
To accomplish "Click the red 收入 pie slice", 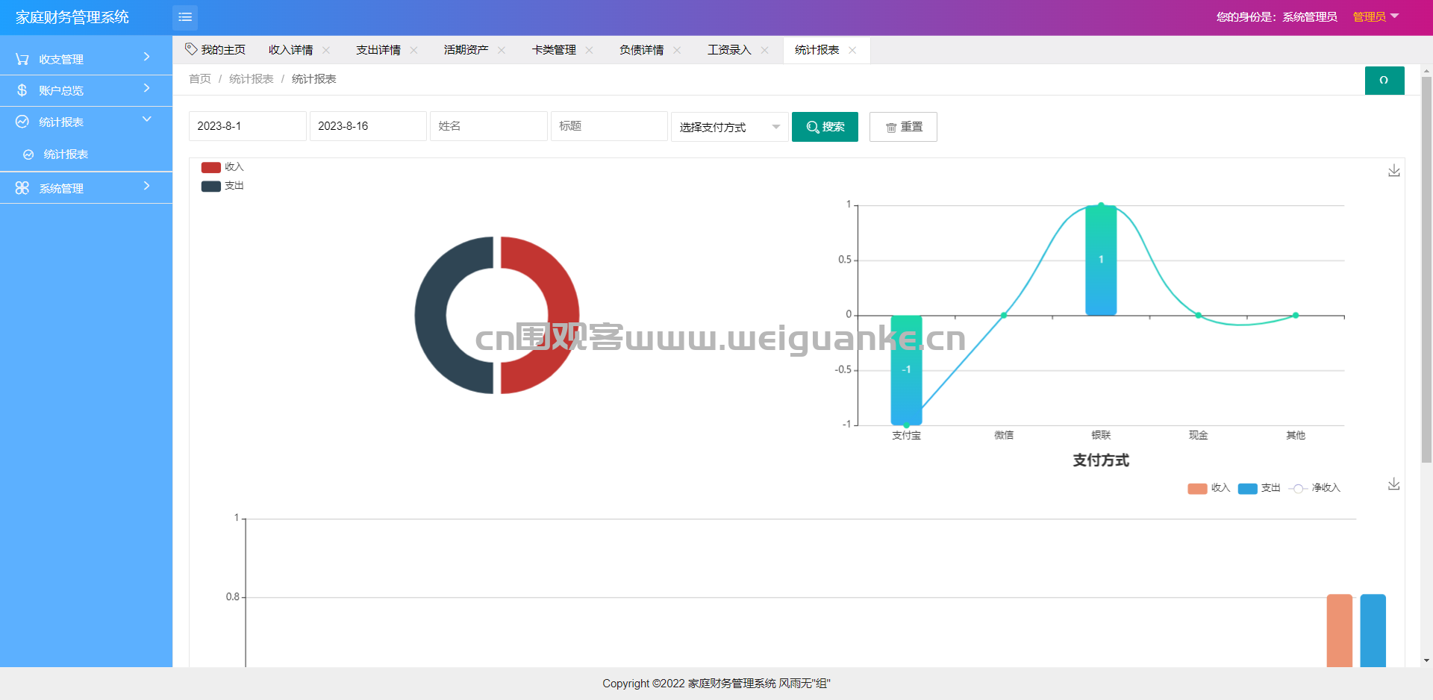I will (x=563, y=316).
